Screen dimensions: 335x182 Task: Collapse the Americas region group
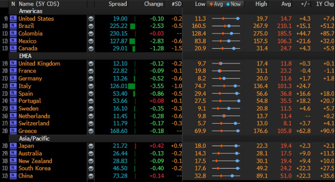tap(31, 11)
